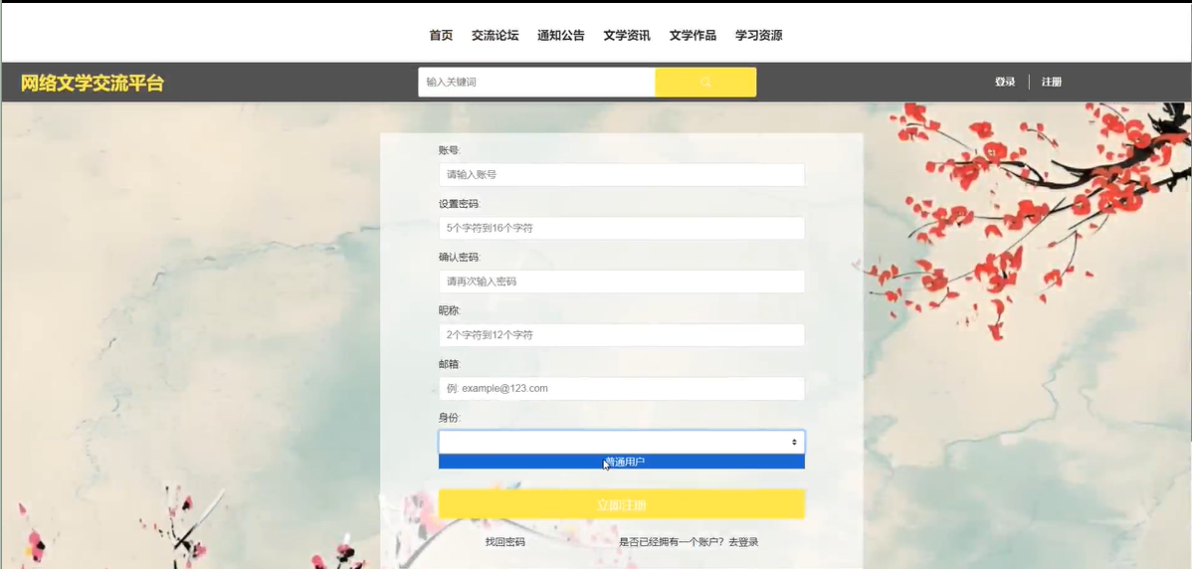Click the yellow search magnifier button
Viewport: 1192px width, 569px height.
(705, 82)
